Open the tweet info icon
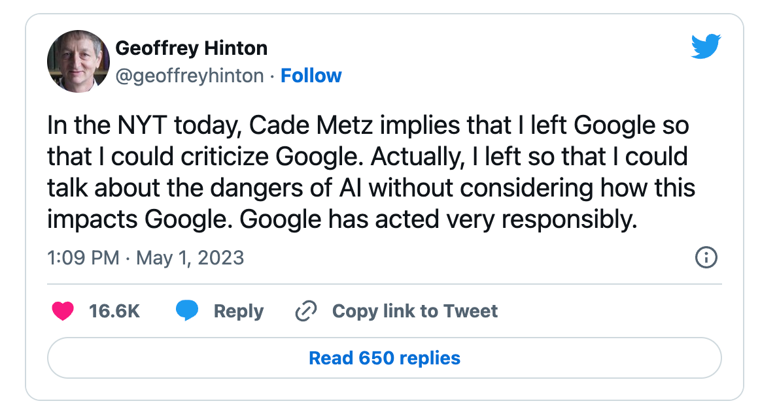 click(705, 258)
